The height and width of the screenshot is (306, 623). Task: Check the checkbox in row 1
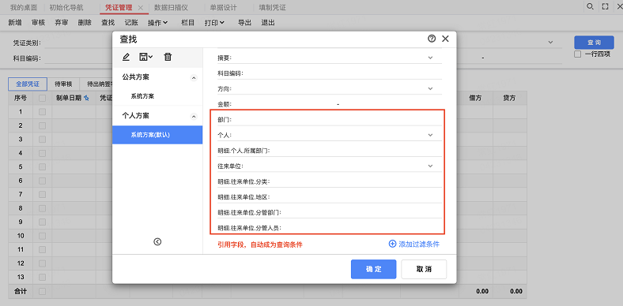point(42,112)
